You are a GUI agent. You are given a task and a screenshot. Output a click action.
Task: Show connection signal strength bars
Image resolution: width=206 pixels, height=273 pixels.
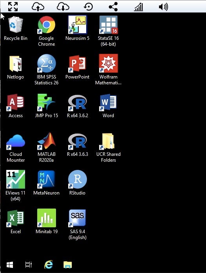tap(138, 7)
